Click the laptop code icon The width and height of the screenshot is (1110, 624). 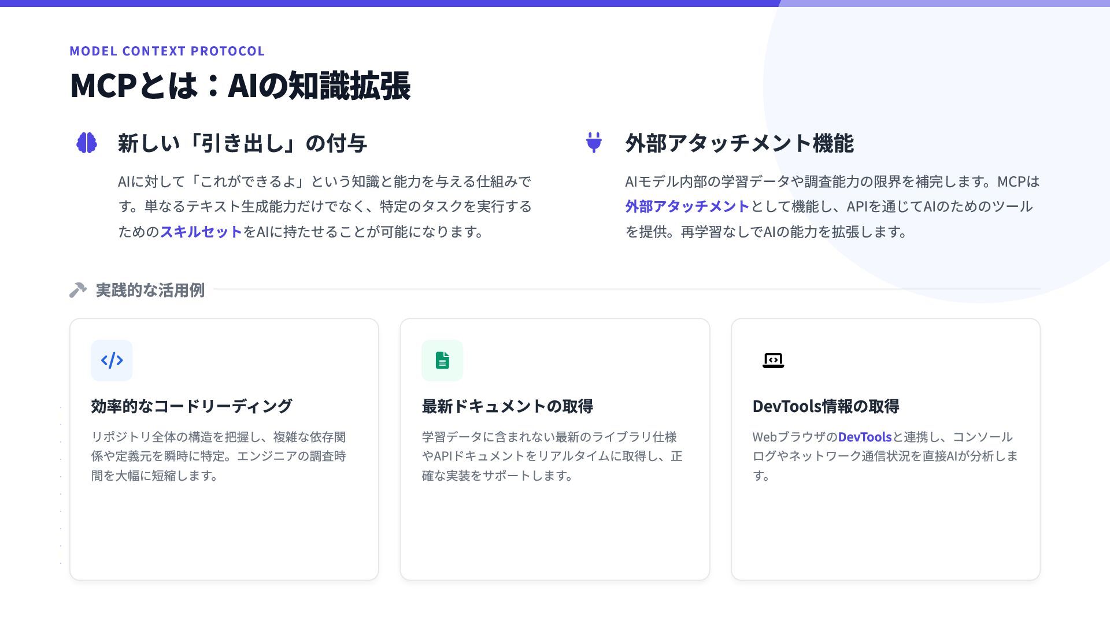[773, 361]
